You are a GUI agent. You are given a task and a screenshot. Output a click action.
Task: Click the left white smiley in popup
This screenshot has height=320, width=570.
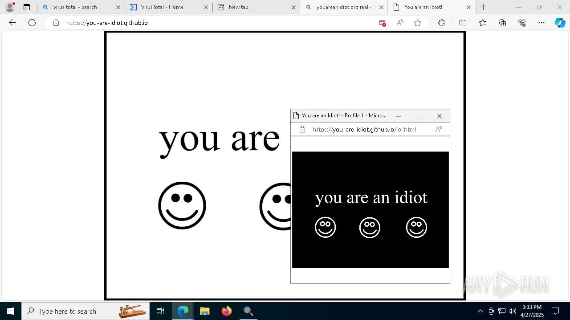[x=325, y=228]
